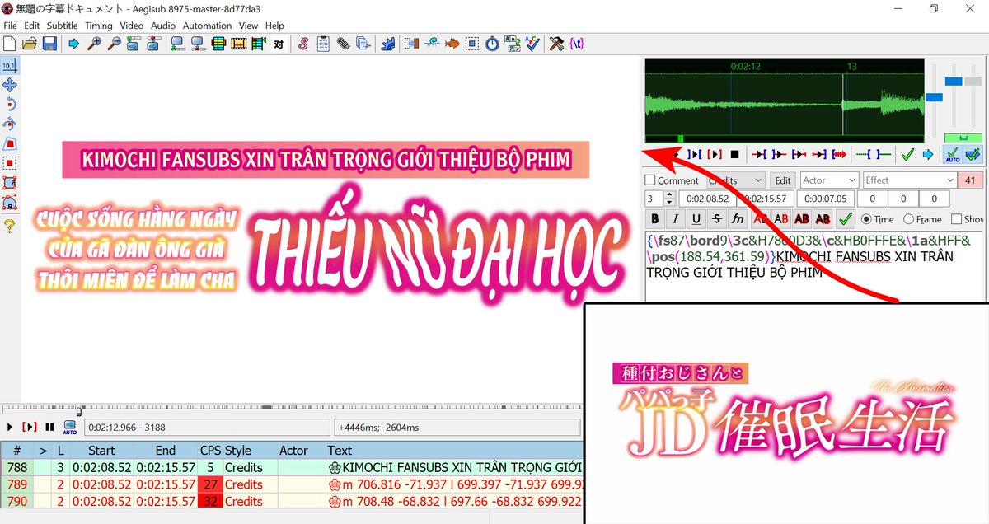Open font face chooser (fn button)
Viewport: 989px width, 524px height.
point(738,219)
